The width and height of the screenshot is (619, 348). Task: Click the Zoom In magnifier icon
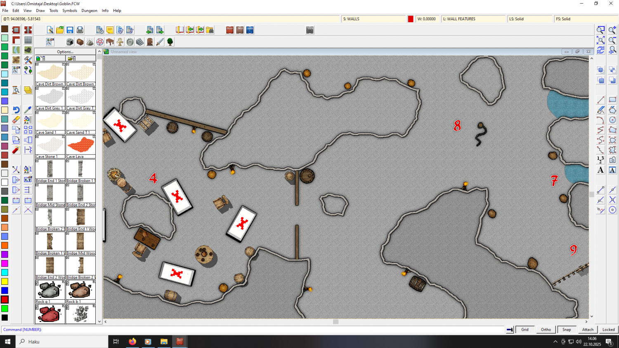tap(612, 30)
